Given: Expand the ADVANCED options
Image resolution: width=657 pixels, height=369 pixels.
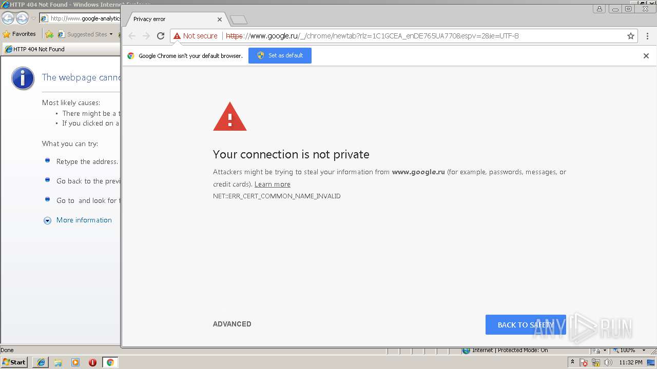Looking at the screenshot, I should coord(232,324).
